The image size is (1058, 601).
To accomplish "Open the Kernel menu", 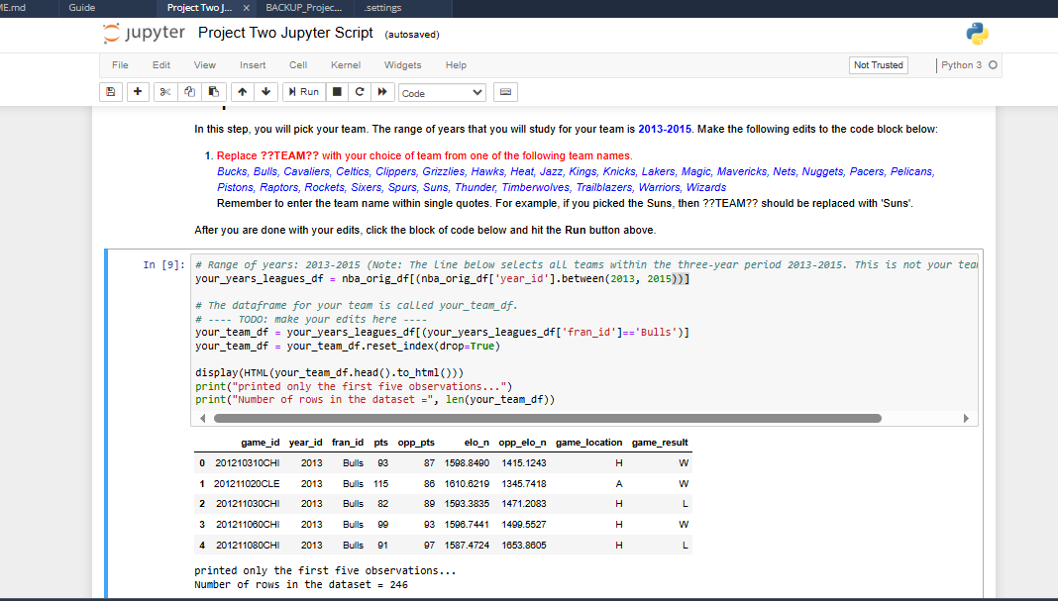I will coord(346,65).
